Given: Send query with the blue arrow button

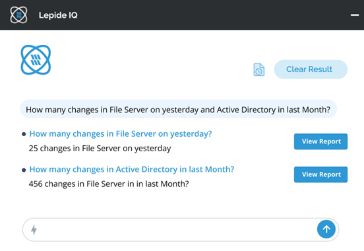Looking at the screenshot, I should (x=326, y=229).
